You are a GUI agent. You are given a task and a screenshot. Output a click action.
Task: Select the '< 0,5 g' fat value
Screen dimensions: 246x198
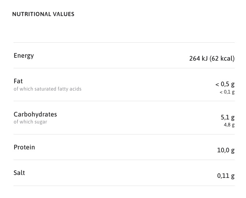tap(225, 84)
